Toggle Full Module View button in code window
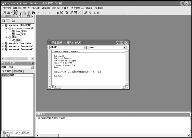 click(52, 87)
